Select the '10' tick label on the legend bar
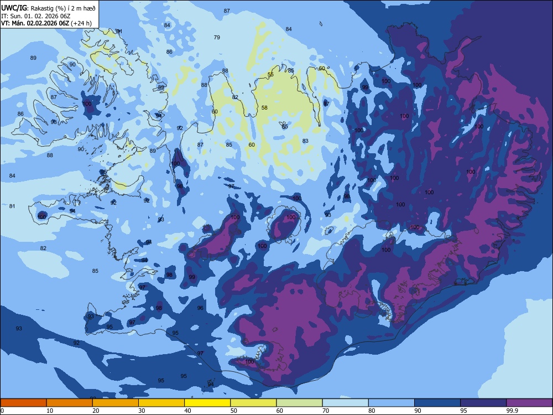 pos(50,411)
